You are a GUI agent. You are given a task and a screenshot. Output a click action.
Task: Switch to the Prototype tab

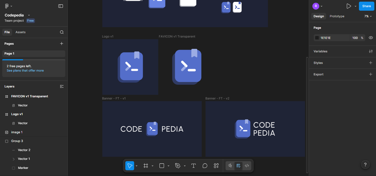[x=337, y=16]
